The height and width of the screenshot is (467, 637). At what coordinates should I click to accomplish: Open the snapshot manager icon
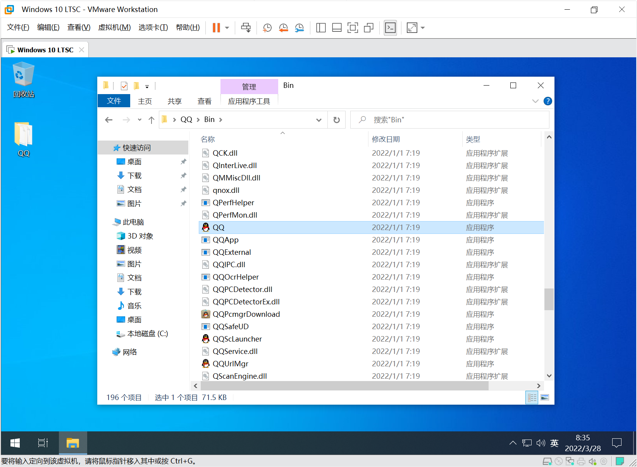(299, 27)
